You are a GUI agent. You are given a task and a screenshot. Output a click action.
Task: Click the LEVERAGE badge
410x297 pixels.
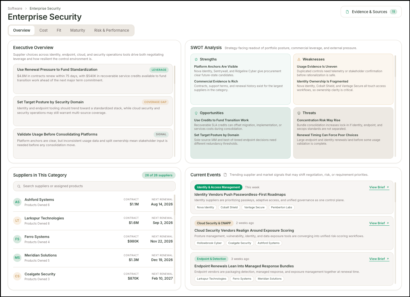point(159,70)
